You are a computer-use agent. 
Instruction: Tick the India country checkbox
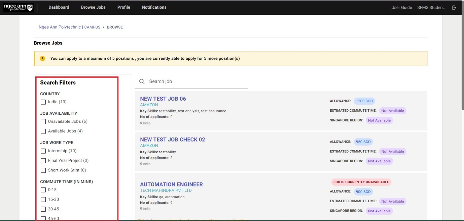pos(43,102)
